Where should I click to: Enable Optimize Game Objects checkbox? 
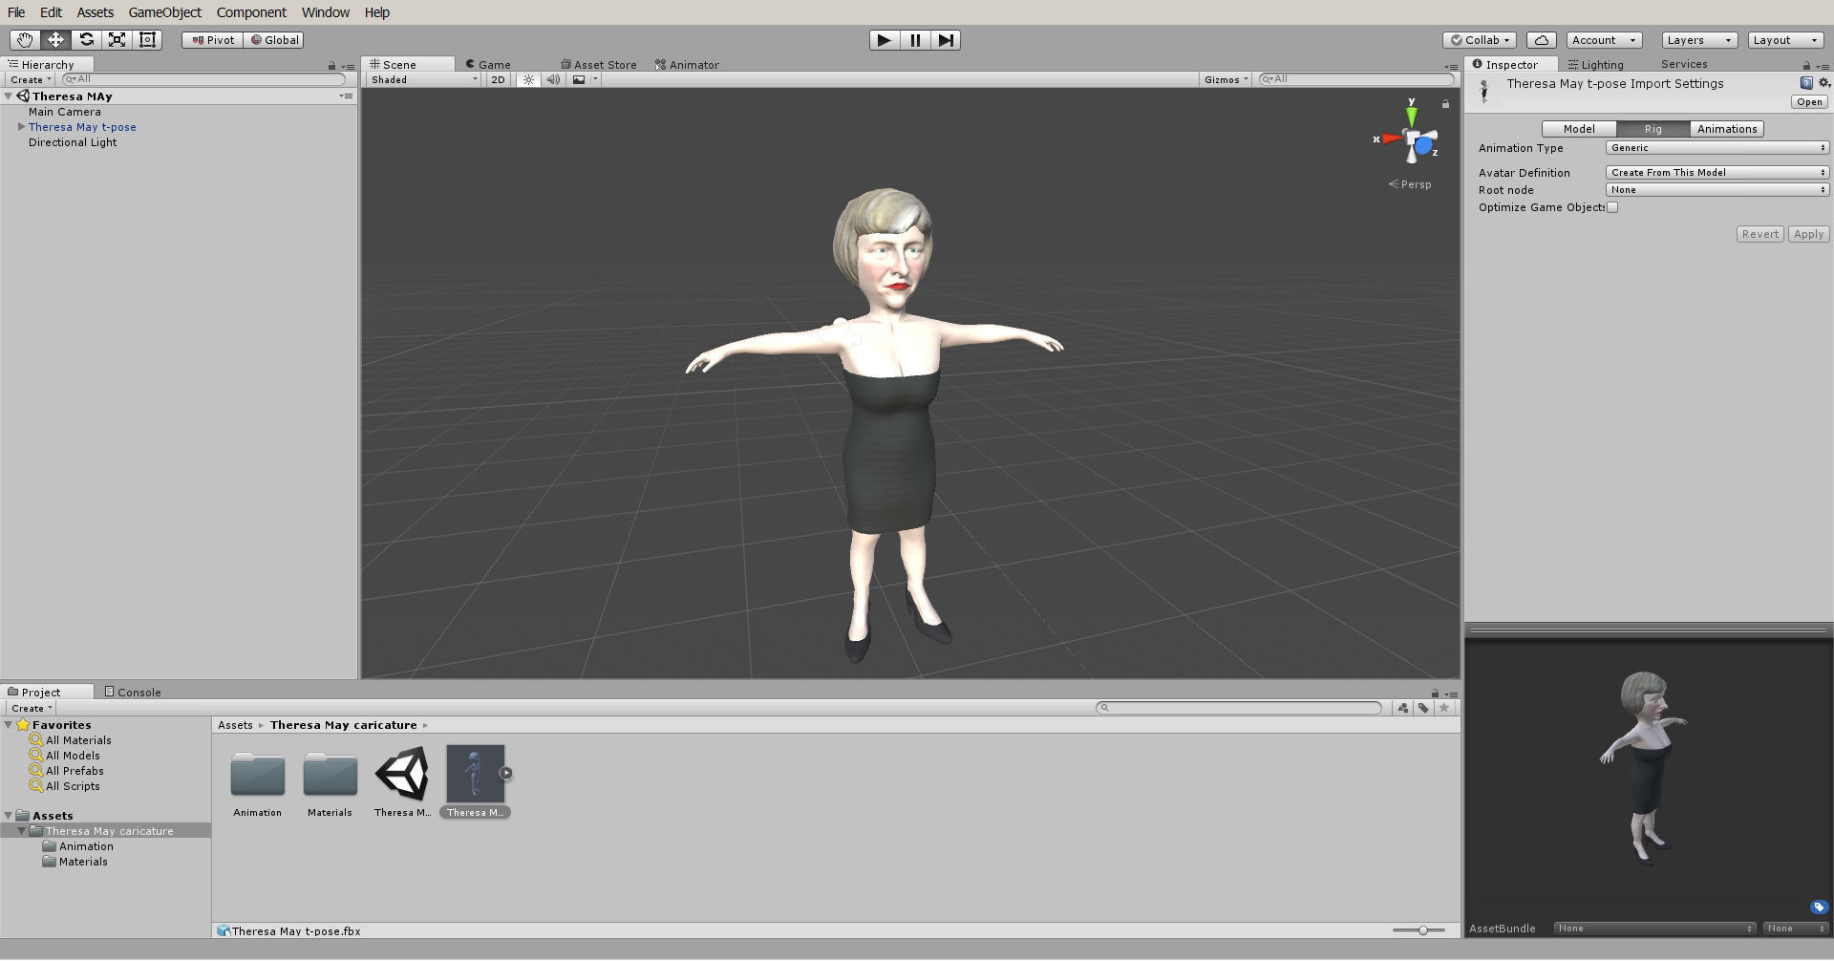coord(1612,207)
